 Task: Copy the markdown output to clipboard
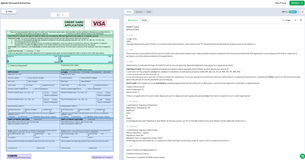301,20
